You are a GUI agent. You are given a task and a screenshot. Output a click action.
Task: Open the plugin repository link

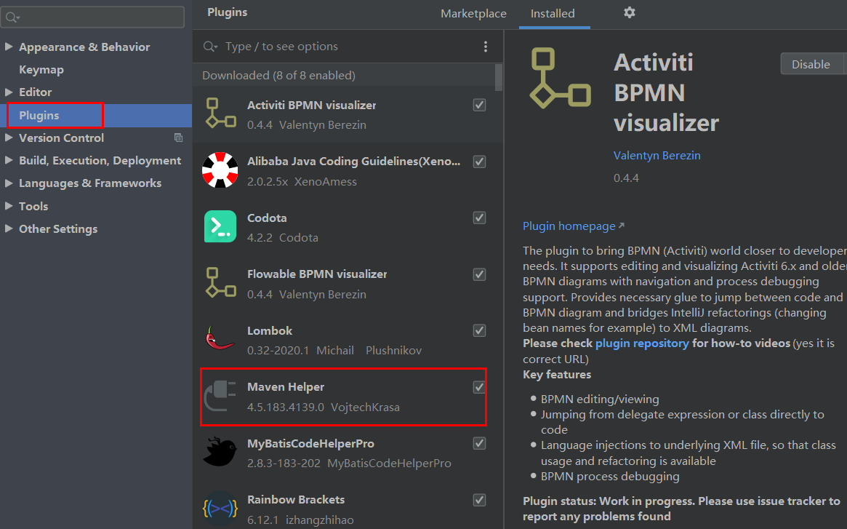click(x=642, y=343)
